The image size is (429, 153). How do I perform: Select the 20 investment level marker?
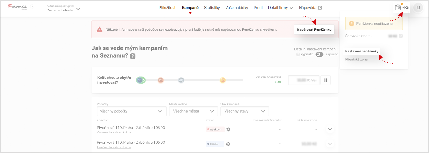pos(161,80)
